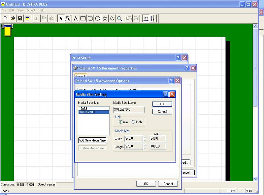Screen dimensions: 264x195
Task: Select the Text tool
Action: coord(76,18)
